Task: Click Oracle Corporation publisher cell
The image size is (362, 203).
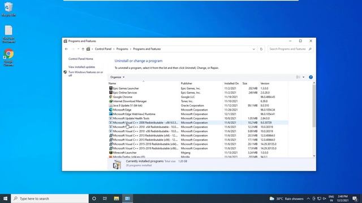Action: (x=192, y=105)
